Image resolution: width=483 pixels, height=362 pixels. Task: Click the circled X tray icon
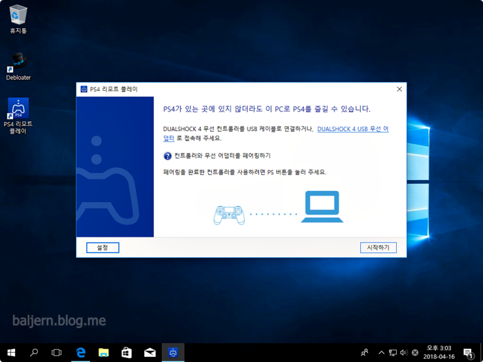click(x=415, y=353)
